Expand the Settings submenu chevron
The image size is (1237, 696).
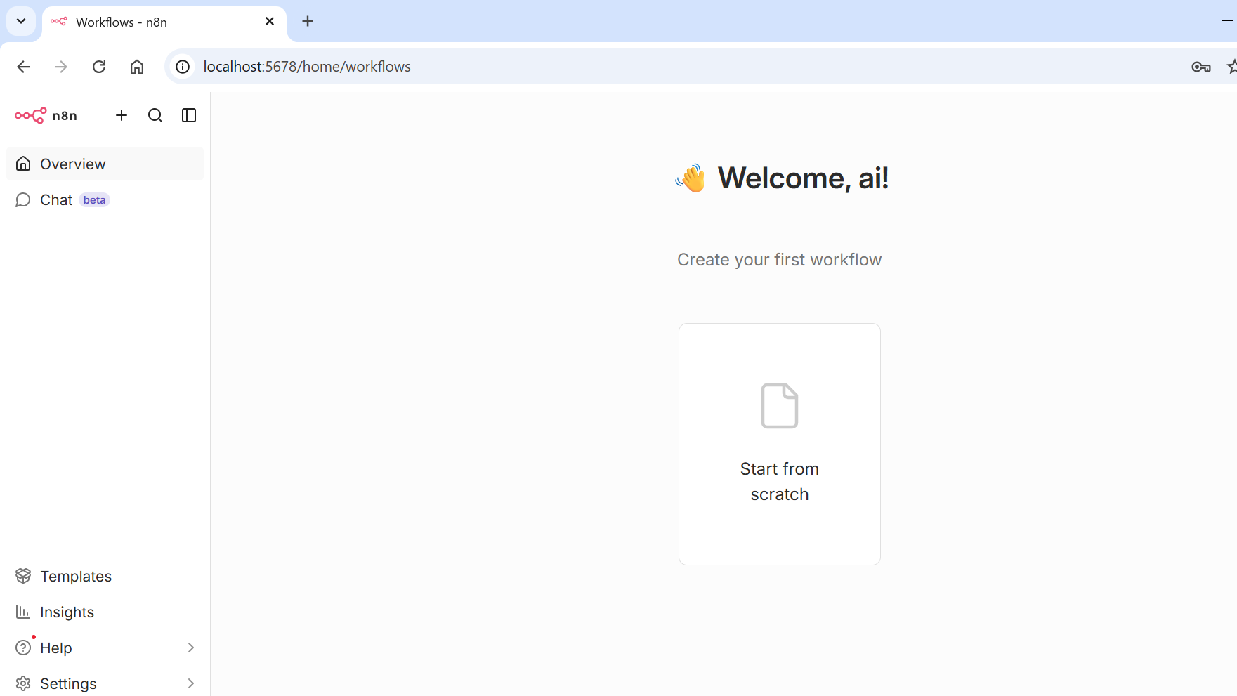[x=190, y=683]
